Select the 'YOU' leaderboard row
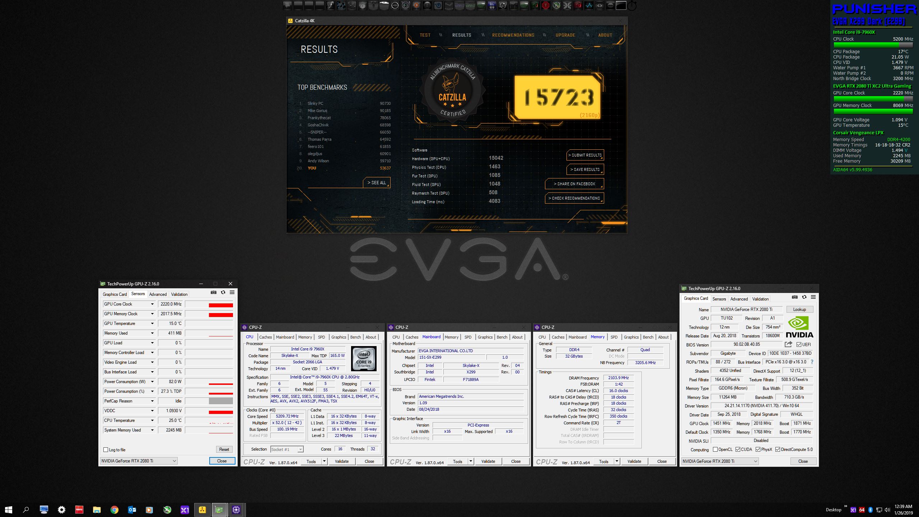 pyautogui.click(x=344, y=168)
